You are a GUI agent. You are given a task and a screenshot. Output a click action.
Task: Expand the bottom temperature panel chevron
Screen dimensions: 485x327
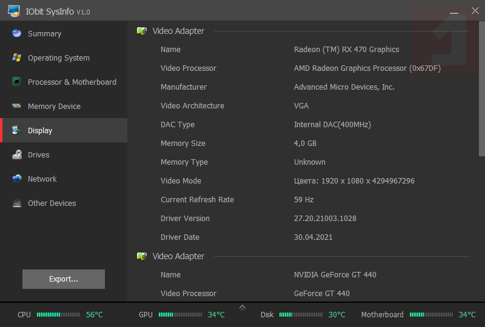(242, 308)
